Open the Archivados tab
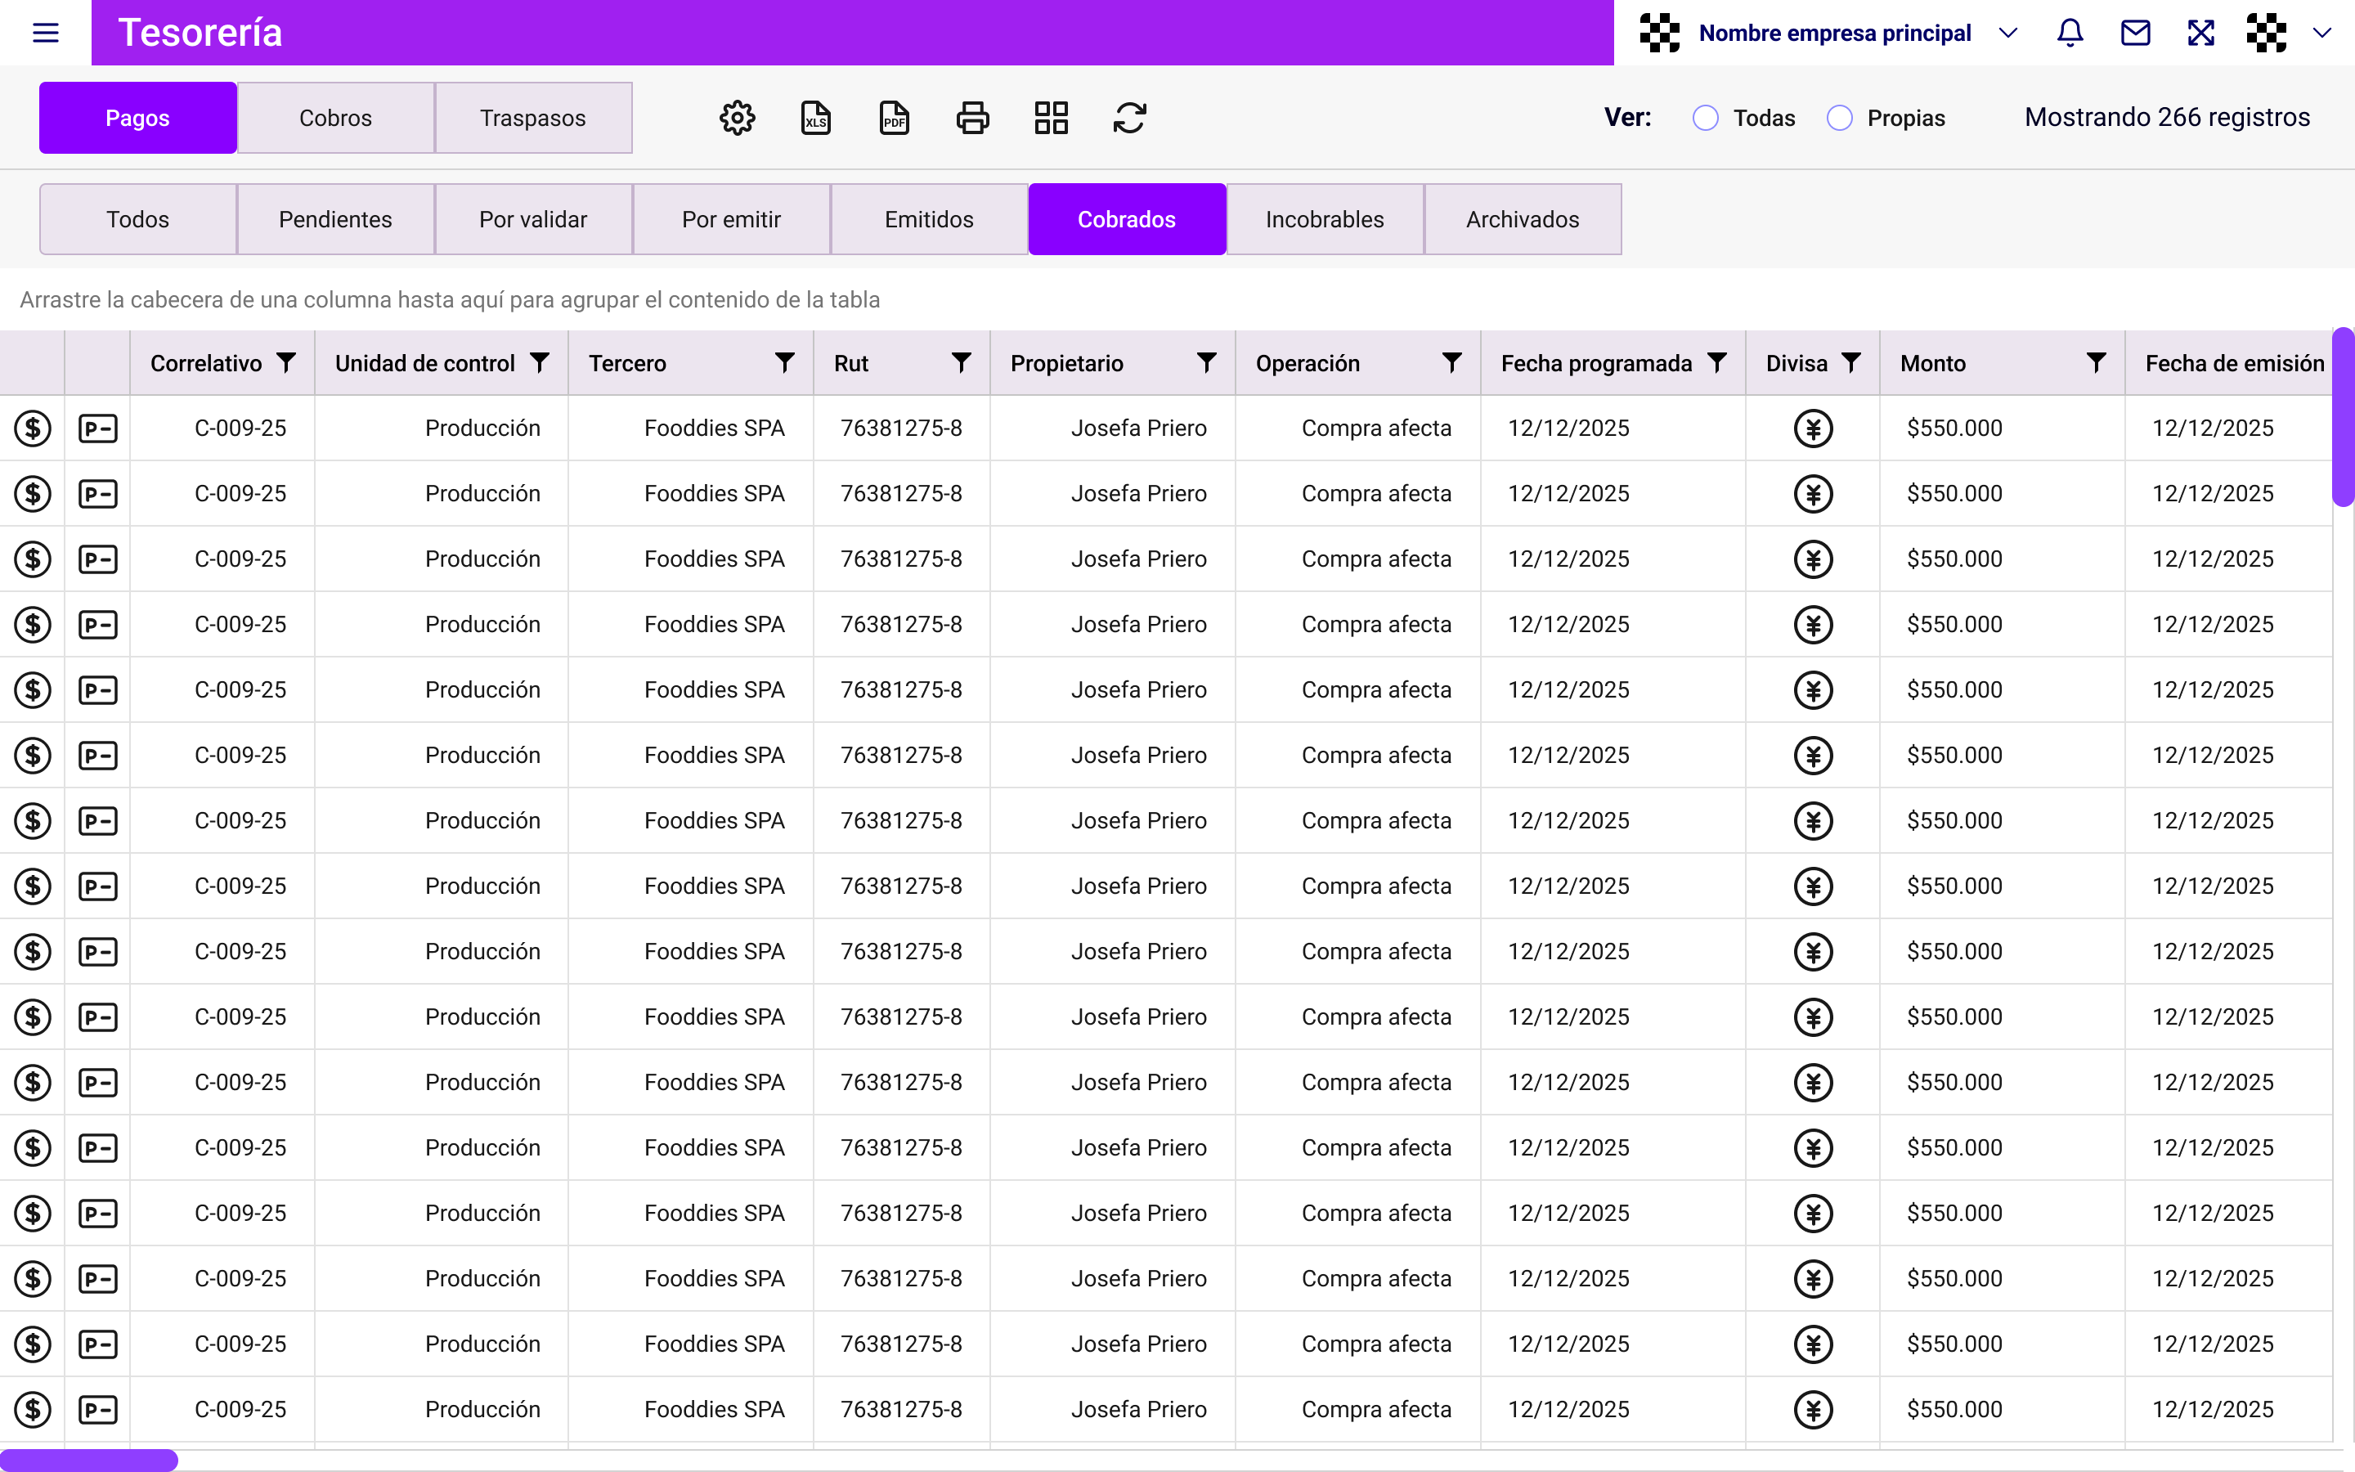Image resolution: width=2355 pixels, height=1472 pixels. tap(1523, 219)
